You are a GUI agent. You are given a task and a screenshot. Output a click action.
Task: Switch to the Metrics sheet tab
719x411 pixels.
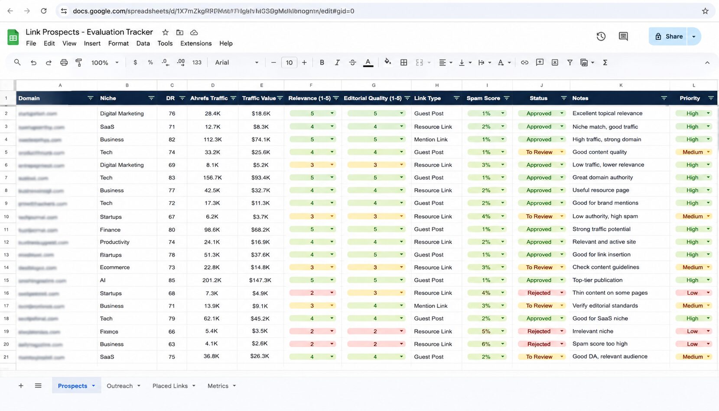pos(221,385)
